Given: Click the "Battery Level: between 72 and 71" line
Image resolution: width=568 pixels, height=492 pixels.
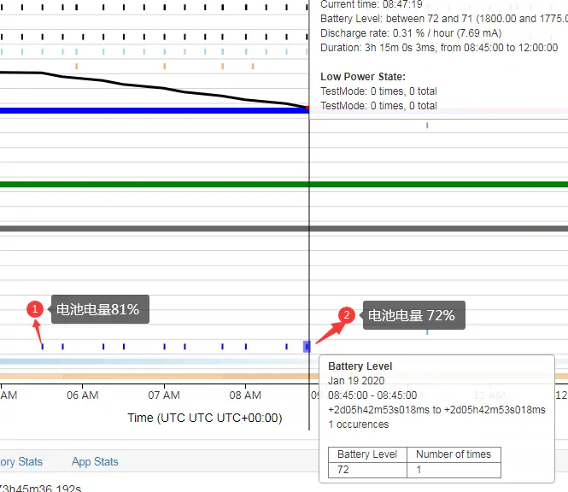Looking at the screenshot, I should [444, 19].
